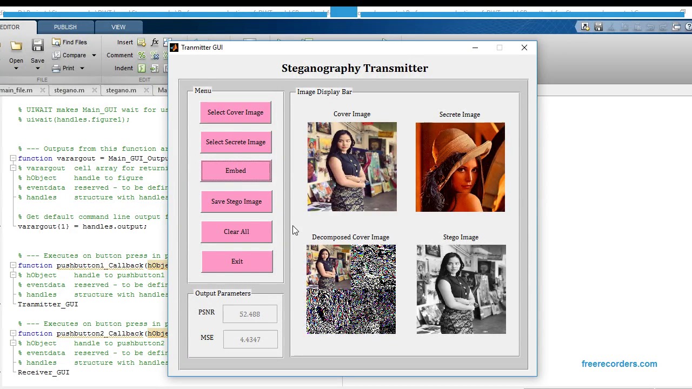This screenshot has height=389, width=692.
Task: Expand the Compare dropdown arrow
Action: click(x=94, y=55)
